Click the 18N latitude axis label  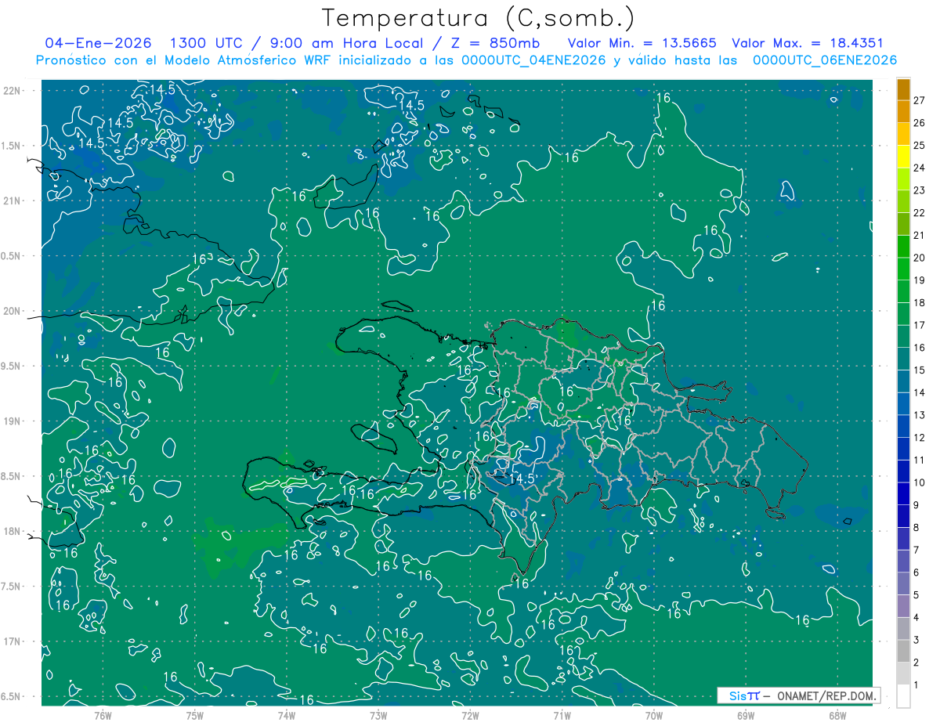point(13,532)
